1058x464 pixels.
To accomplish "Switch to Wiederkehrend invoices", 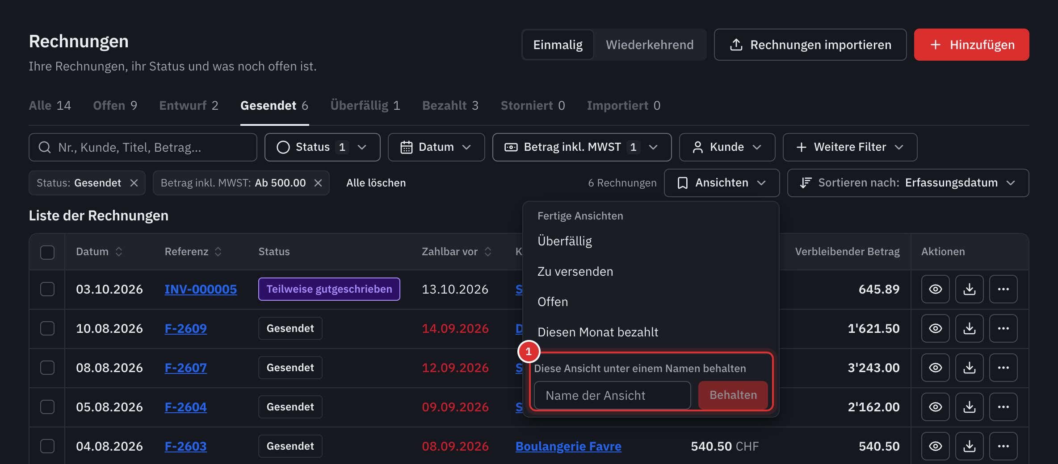I will (650, 45).
